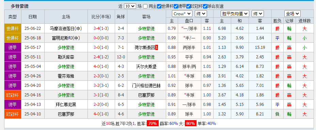Click the 德甲 tag on 25-05-17 row
This screenshot has height=130, width=316.
pyautogui.click(x=13, y=48)
